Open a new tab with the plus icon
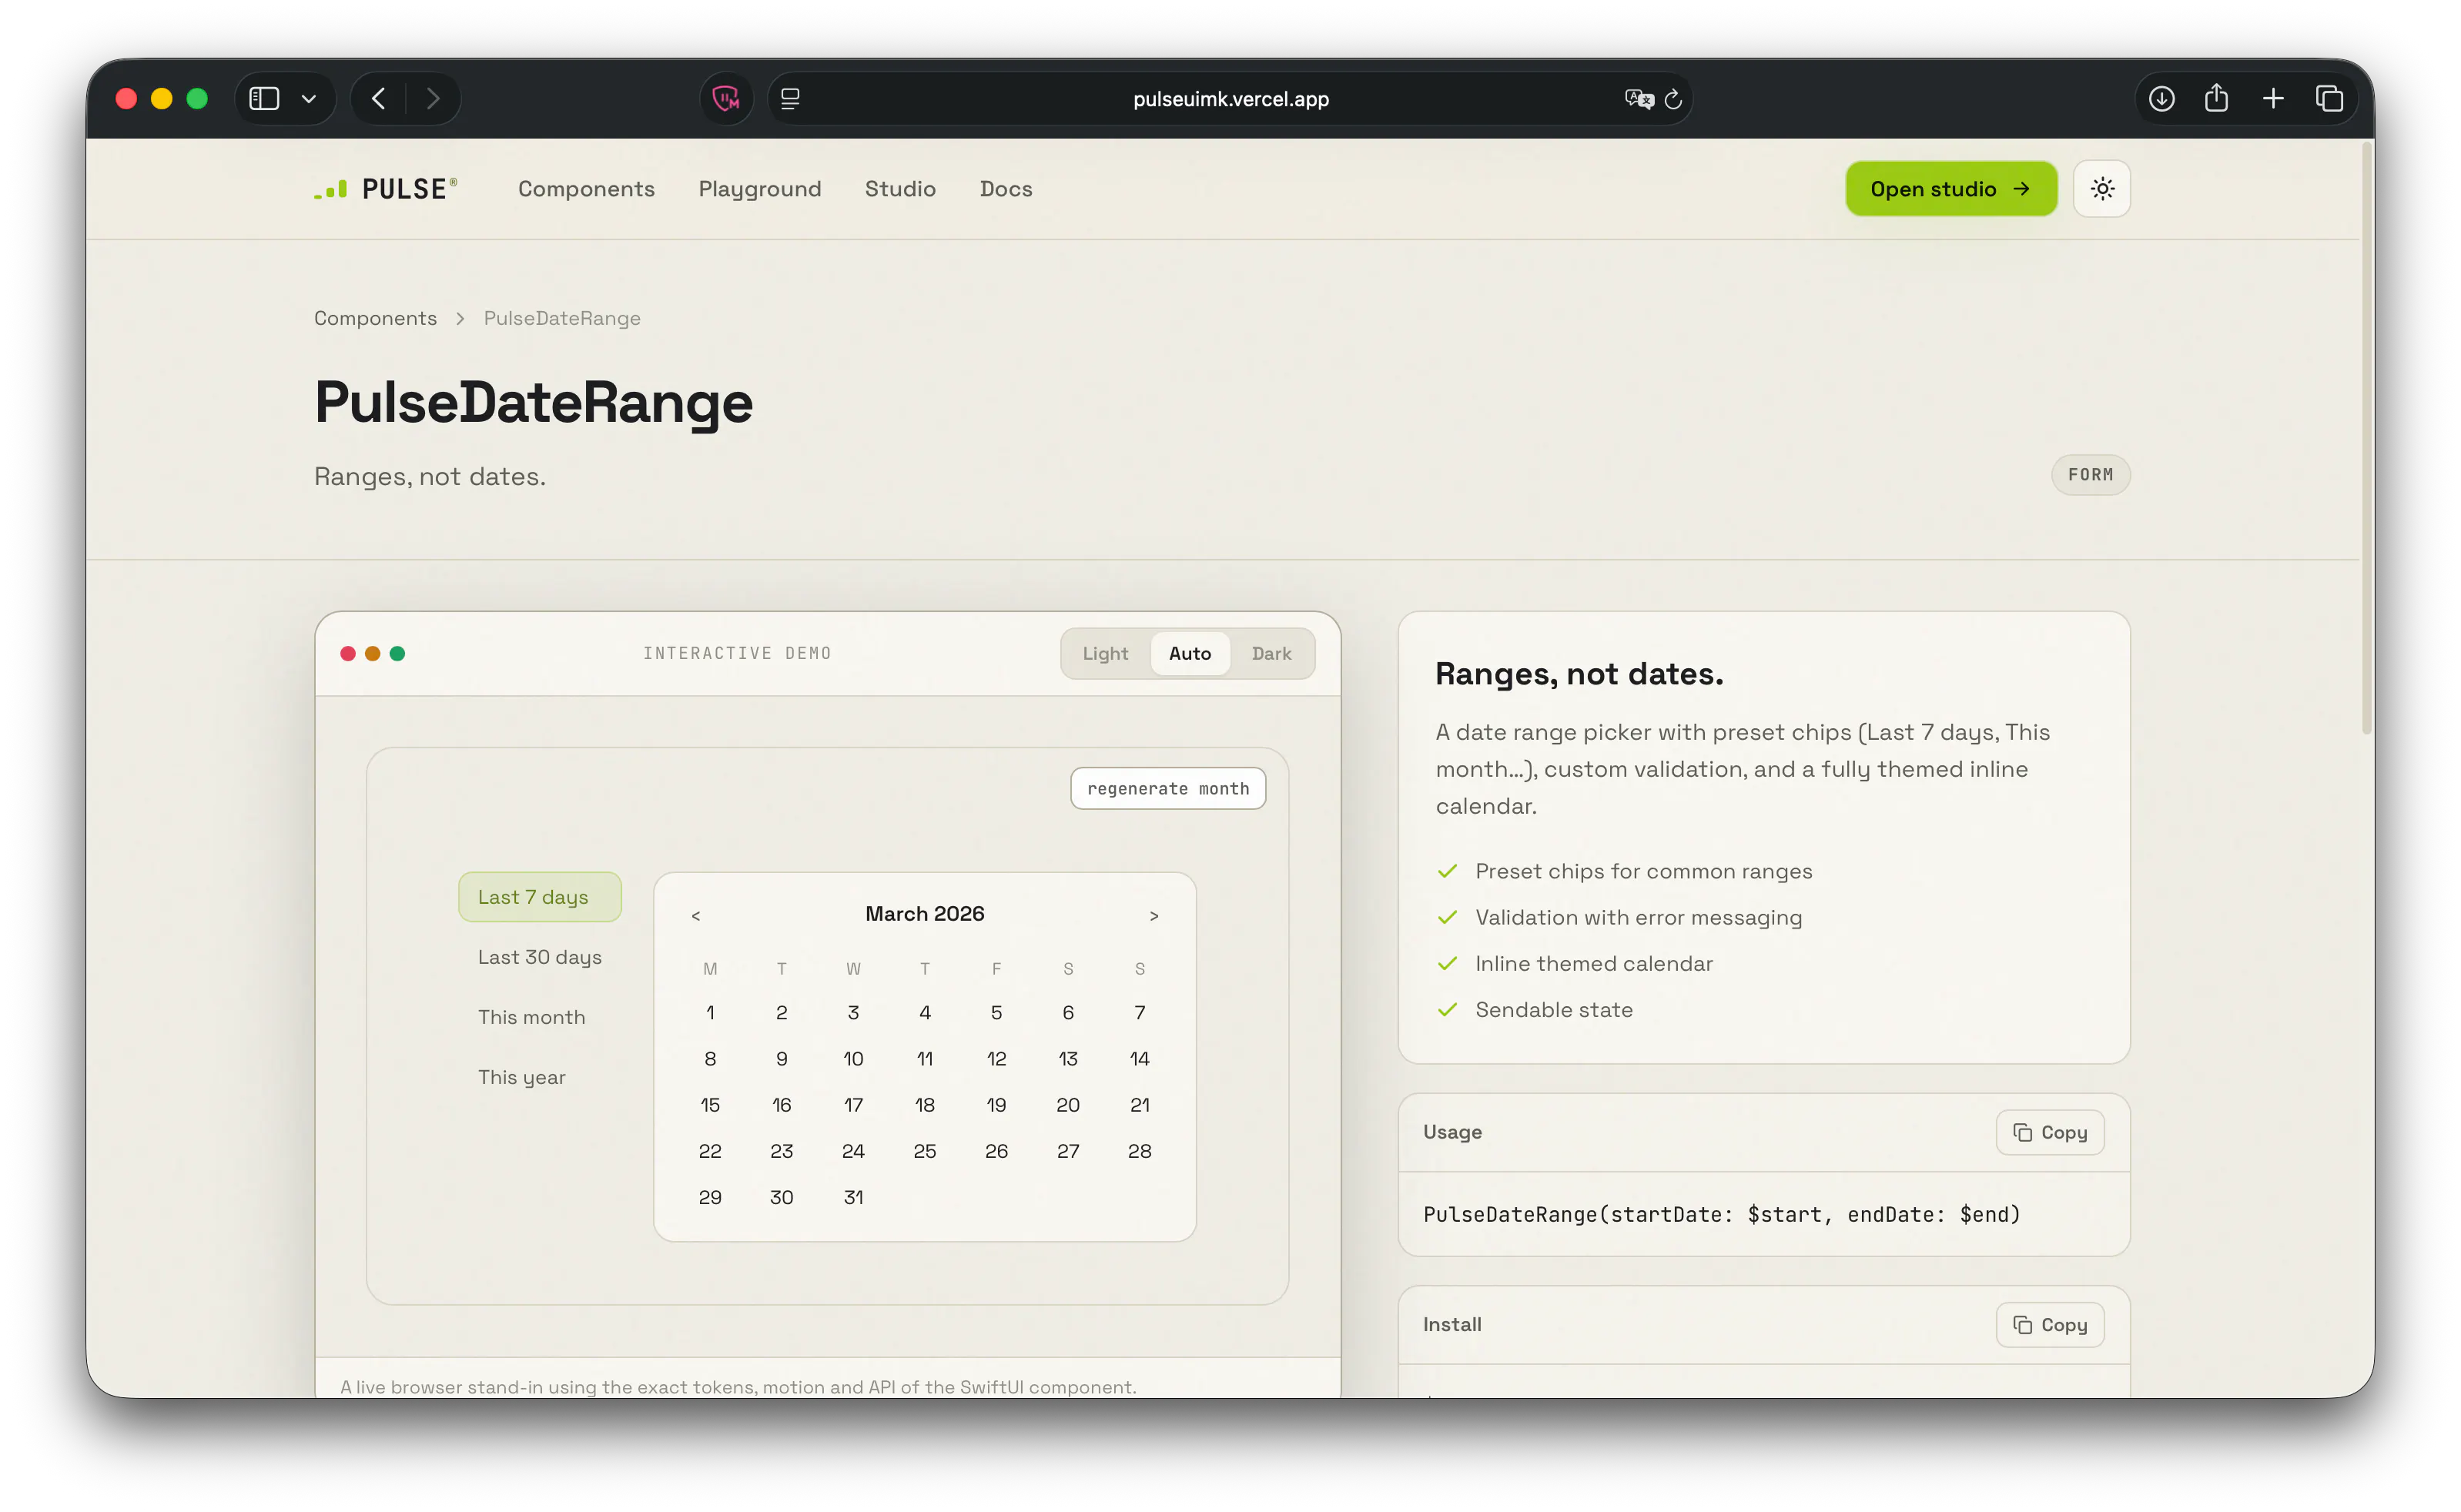Viewport: 2461px width, 1512px height. (x=2273, y=99)
